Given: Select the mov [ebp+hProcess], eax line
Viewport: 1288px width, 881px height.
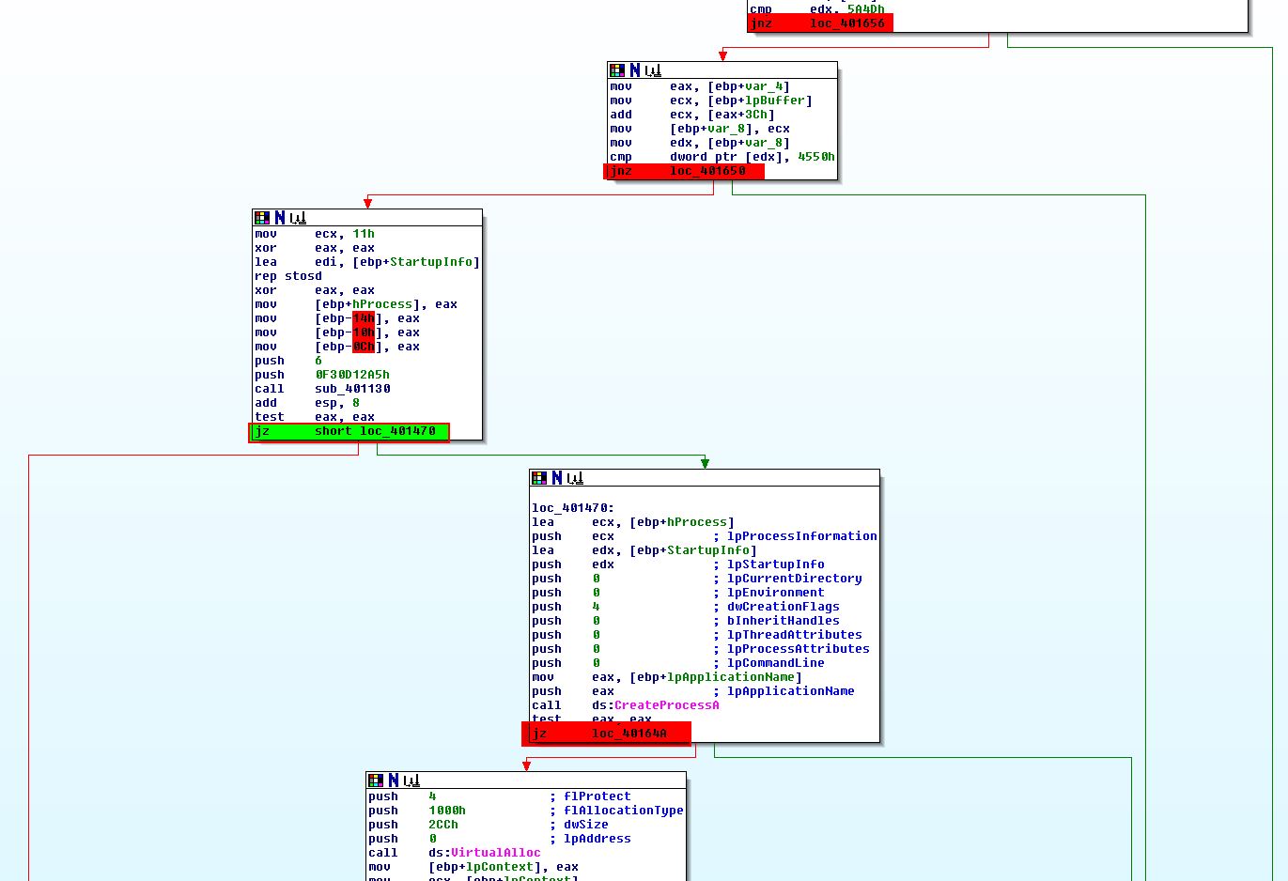Looking at the screenshot, I should click(356, 304).
